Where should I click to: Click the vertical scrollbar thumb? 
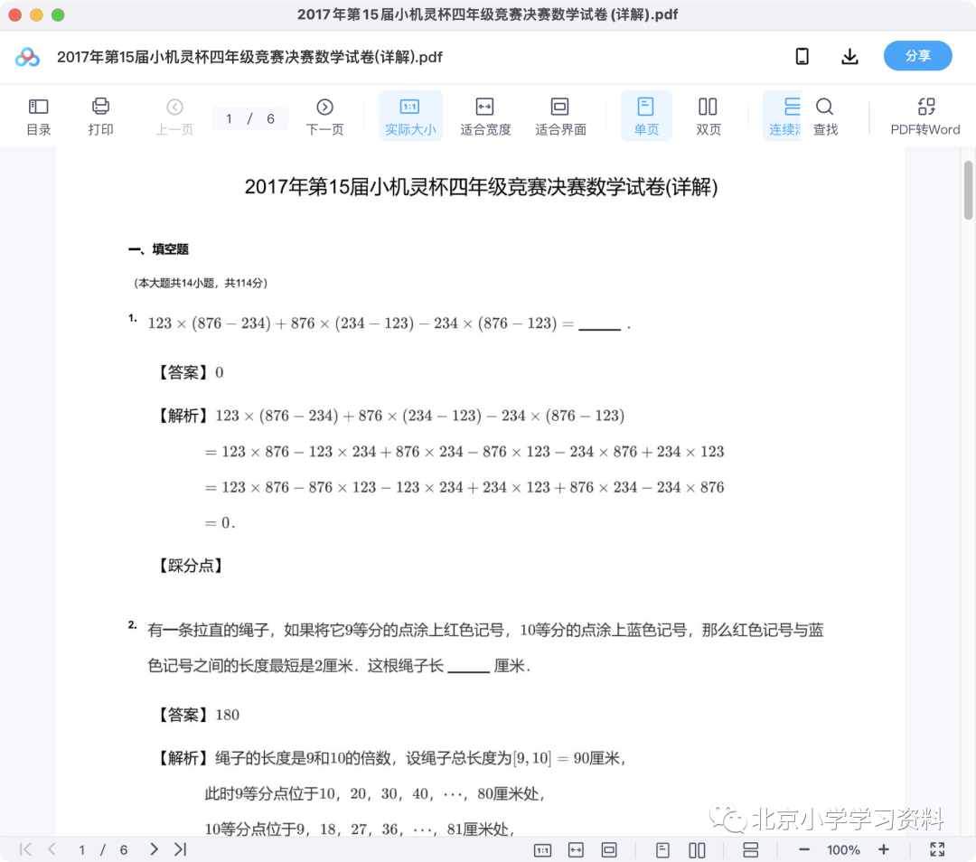tap(968, 191)
